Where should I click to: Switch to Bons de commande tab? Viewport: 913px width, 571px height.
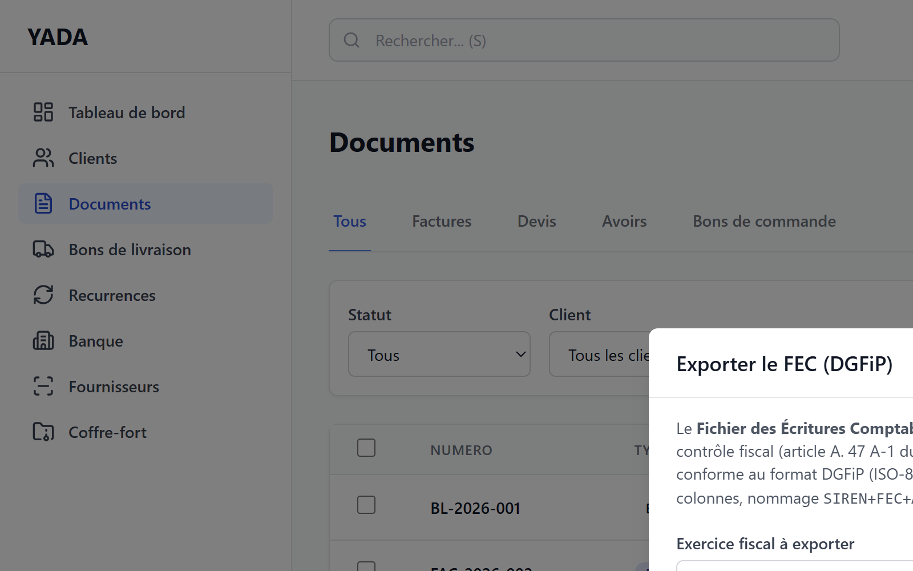click(x=764, y=222)
